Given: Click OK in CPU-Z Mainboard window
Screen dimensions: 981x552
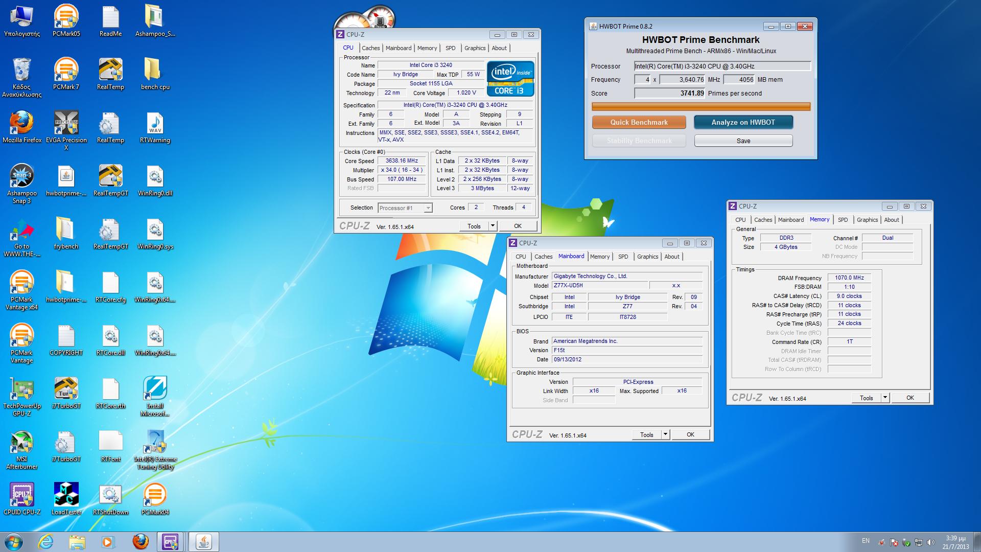Looking at the screenshot, I should click(690, 434).
